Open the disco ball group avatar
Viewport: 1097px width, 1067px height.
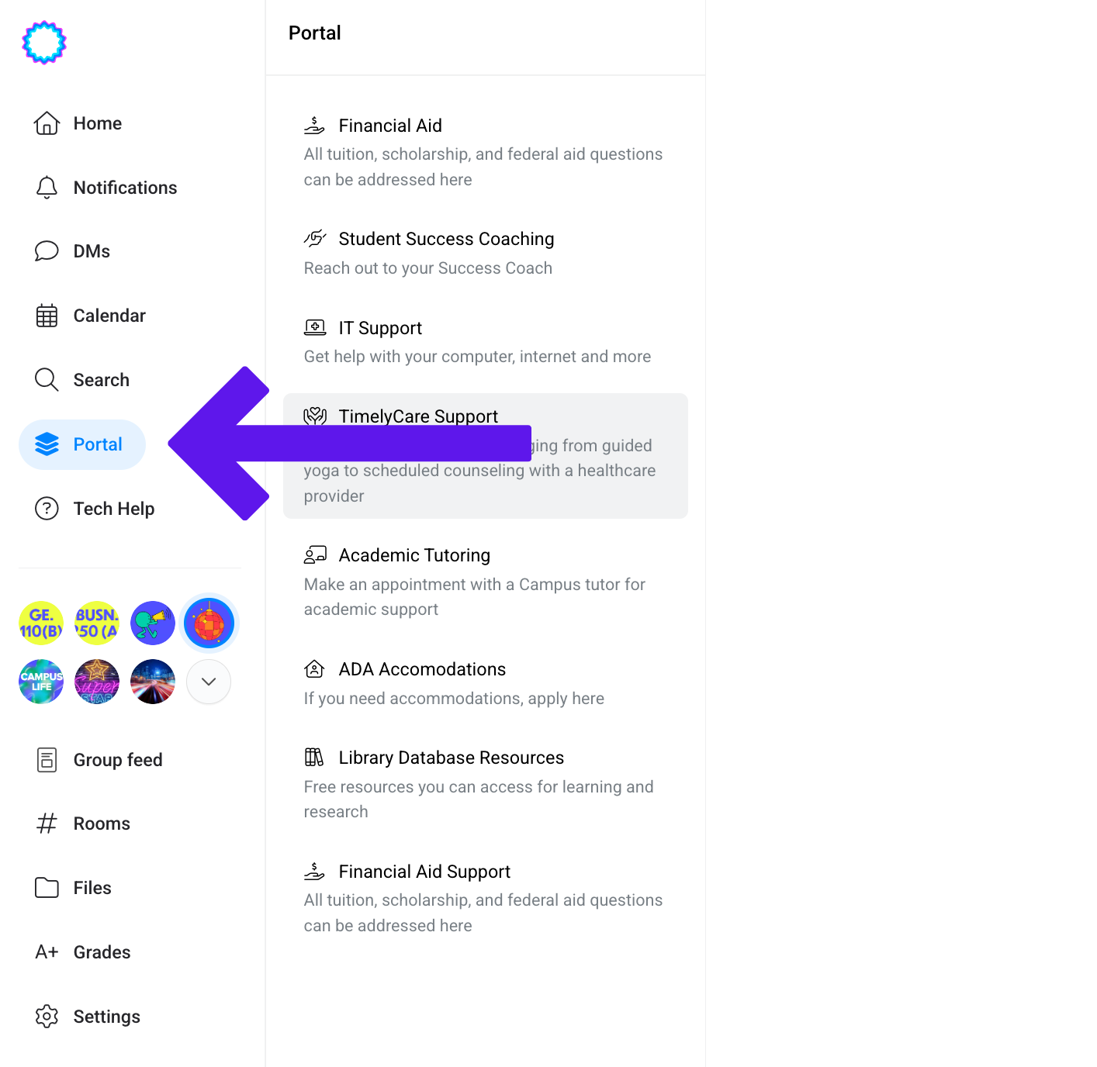[x=208, y=623]
